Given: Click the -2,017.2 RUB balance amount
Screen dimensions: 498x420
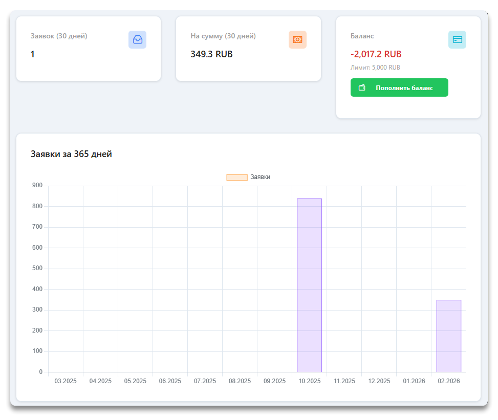Looking at the screenshot, I should [376, 54].
